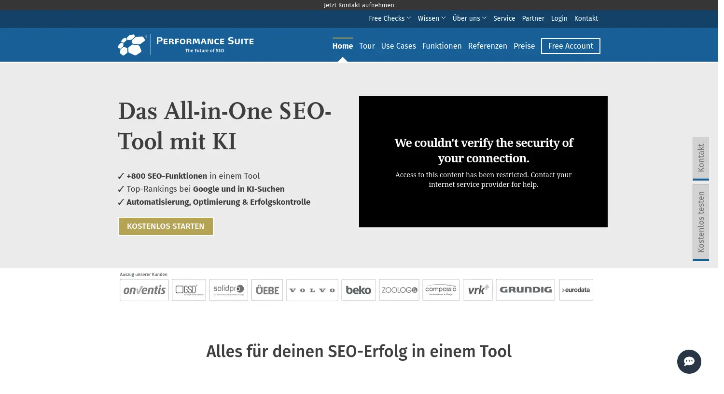Switch to the Funktionen navigation tab

(442, 46)
